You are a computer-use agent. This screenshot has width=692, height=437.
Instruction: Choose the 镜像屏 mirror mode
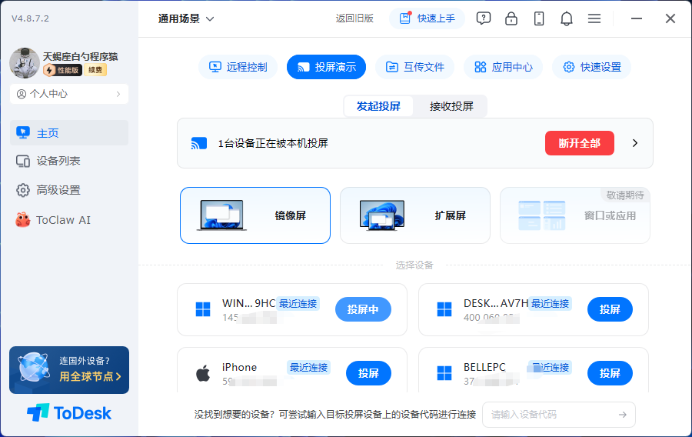coord(255,215)
